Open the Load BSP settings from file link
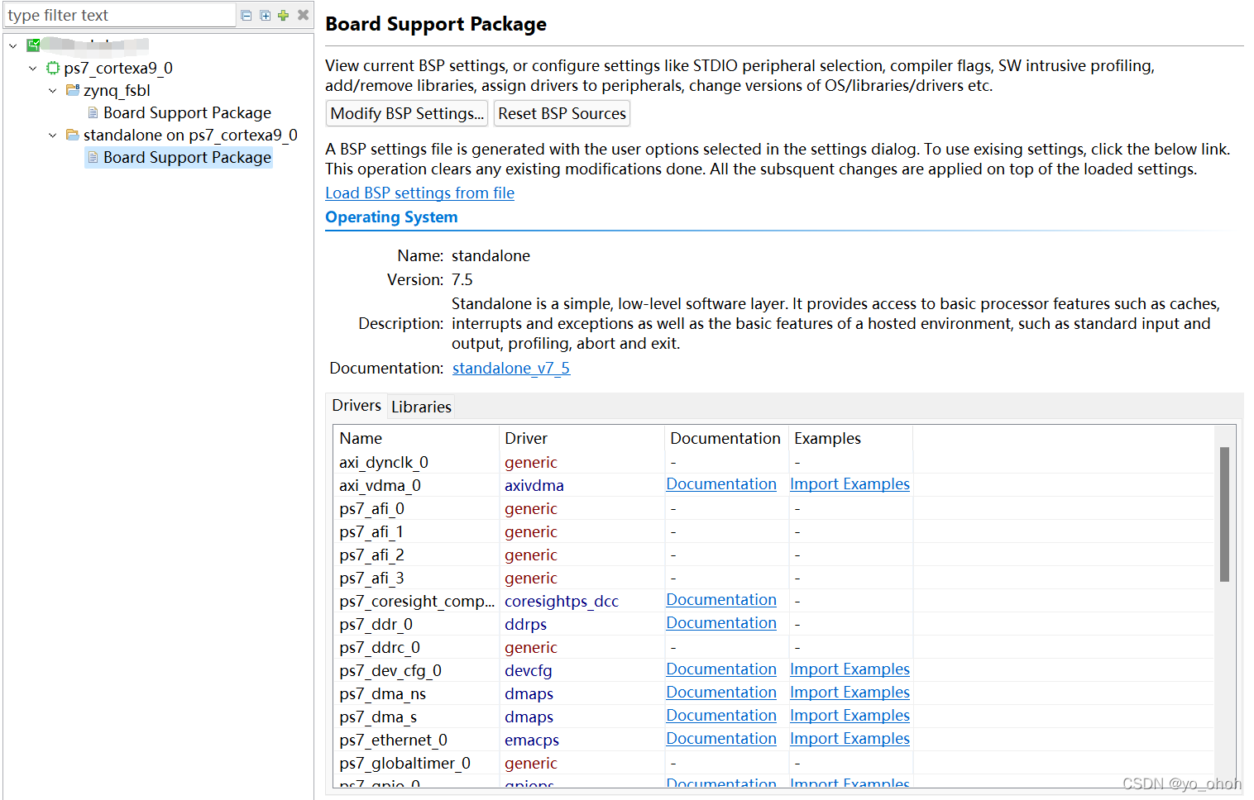1254x800 pixels. click(419, 193)
